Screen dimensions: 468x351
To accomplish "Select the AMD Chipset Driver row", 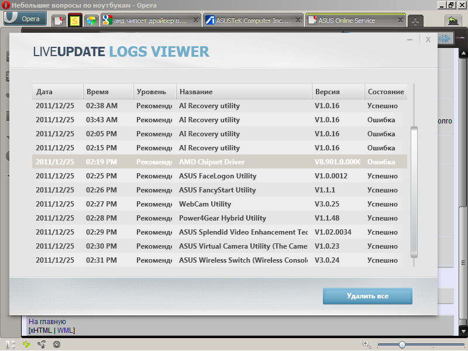I will 219,162.
